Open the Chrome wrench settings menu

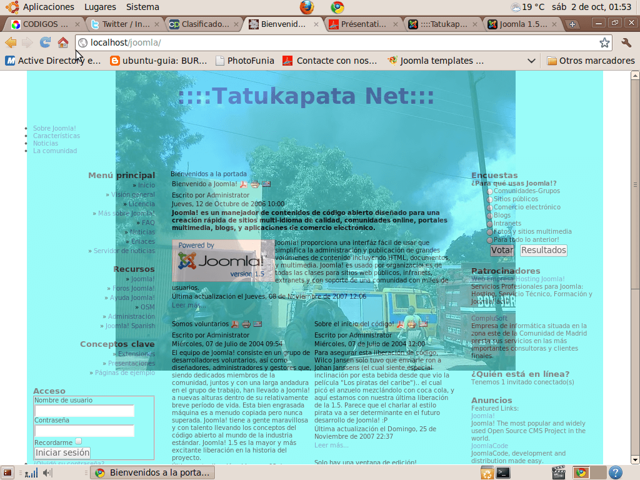[x=626, y=42]
